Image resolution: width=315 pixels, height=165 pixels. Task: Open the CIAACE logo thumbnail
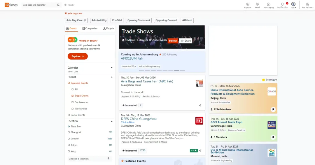tap(272, 91)
